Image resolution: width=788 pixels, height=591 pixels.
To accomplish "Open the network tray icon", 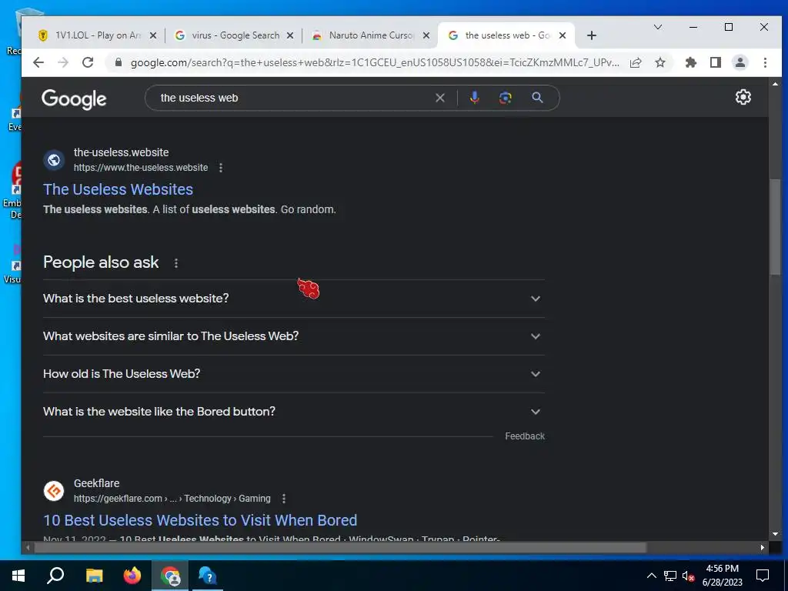I will click(x=670, y=576).
